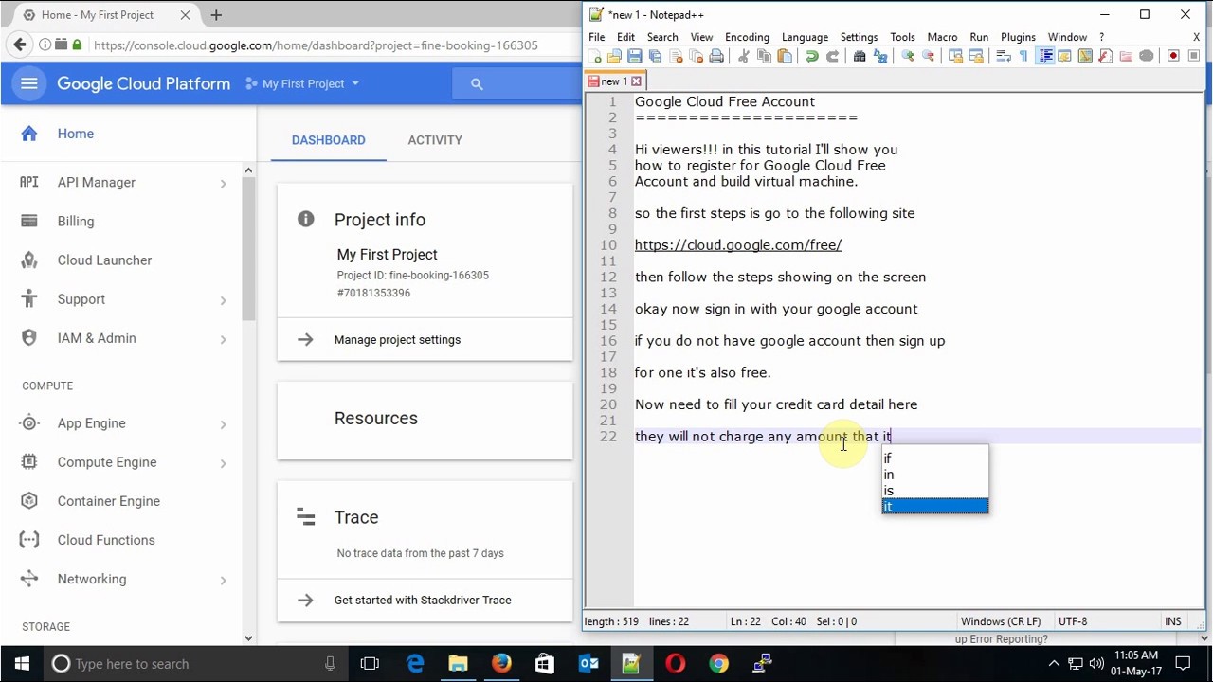
Task: Click the Cut scissors icon in Notepad++
Action: [743, 57]
